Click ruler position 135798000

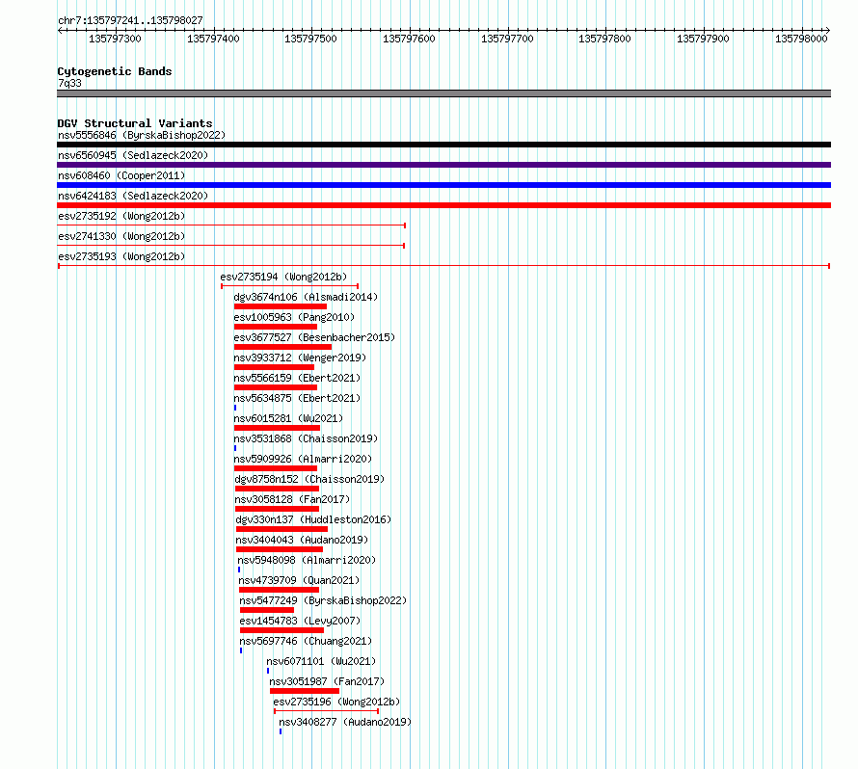coord(801,39)
